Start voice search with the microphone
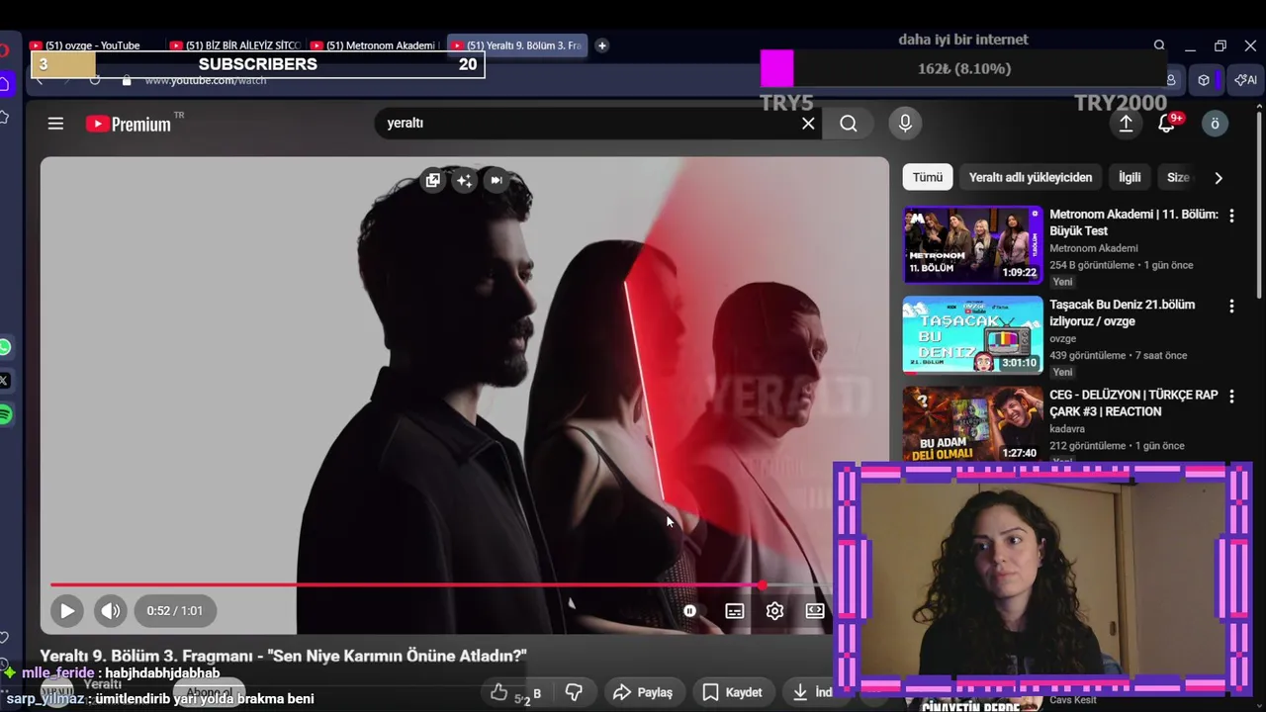Viewport: 1266px width, 712px height. click(x=905, y=123)
